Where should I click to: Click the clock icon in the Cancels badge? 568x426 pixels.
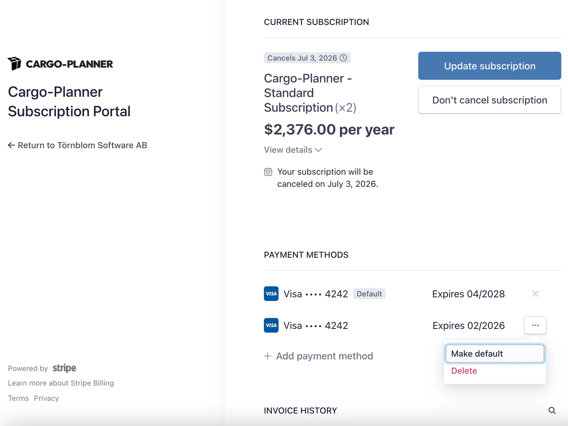click(x=343, y=58)
